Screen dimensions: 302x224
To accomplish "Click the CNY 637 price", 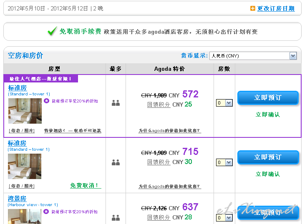I will point(184,207).
